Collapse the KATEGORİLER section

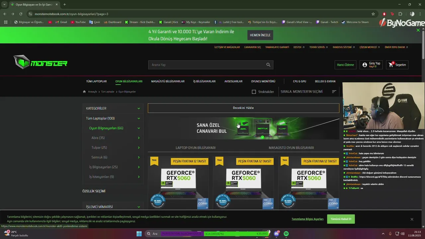pos(139,108)
